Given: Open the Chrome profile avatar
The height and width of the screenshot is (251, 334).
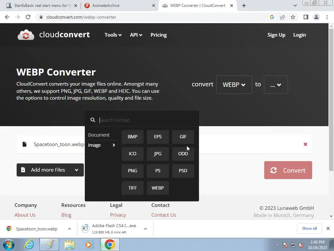Looking at the screenshot, I should (316, 17).
